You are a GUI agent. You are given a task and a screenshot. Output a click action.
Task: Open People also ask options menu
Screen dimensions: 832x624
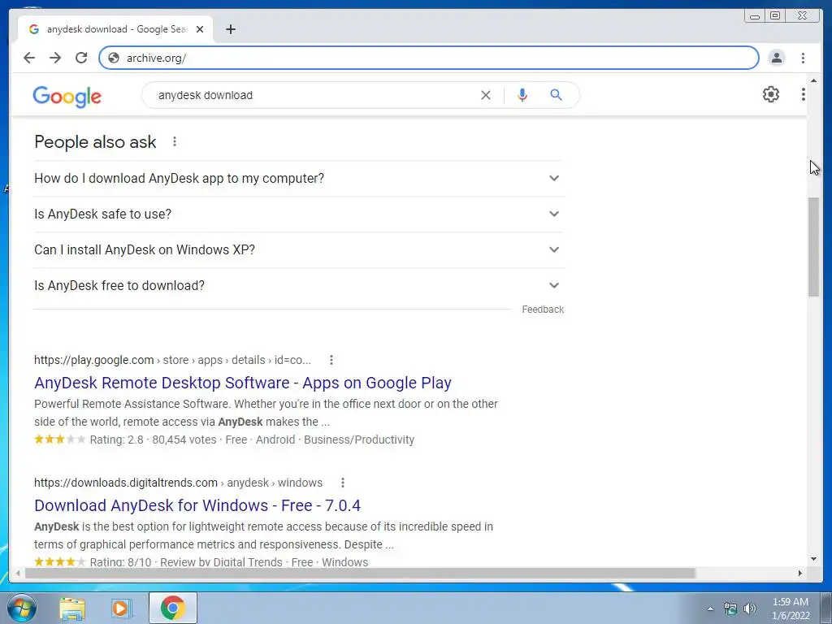pyautogui.click(x=175, y=141)
